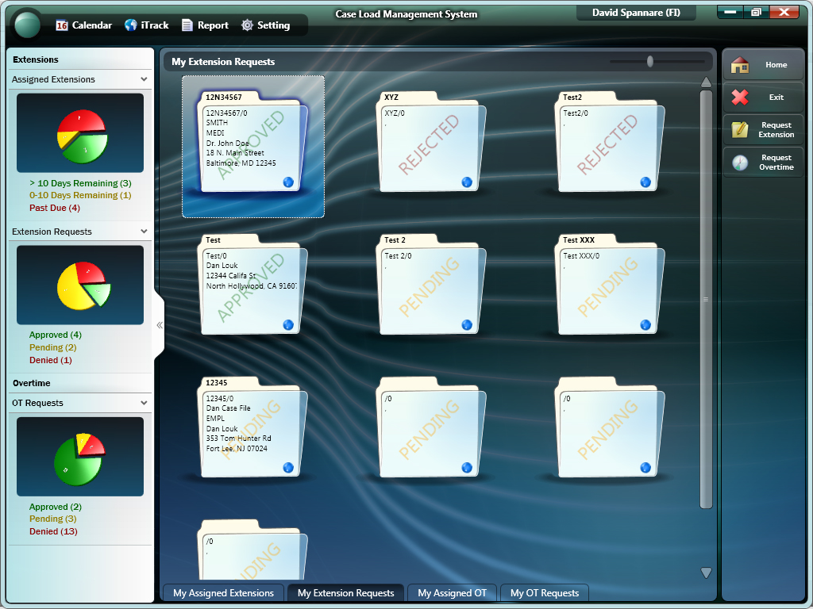
Task: Open Setting with the gear icon
Action: tap(265, 25)
